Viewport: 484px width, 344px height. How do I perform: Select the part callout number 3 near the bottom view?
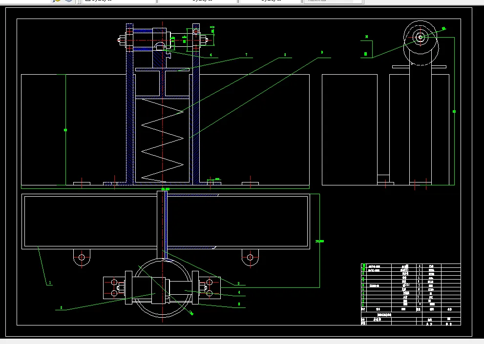[x=239, y=283]
